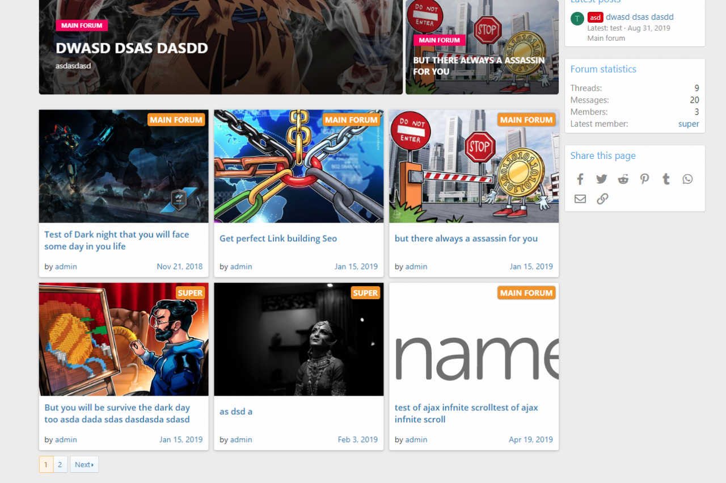This screenshot has height=483, width=726.
Task: Click the 'Apr 19, 2019' date
Action: coord(531,439)
